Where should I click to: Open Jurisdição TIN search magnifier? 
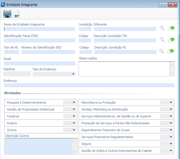click(x=162, y=40)
